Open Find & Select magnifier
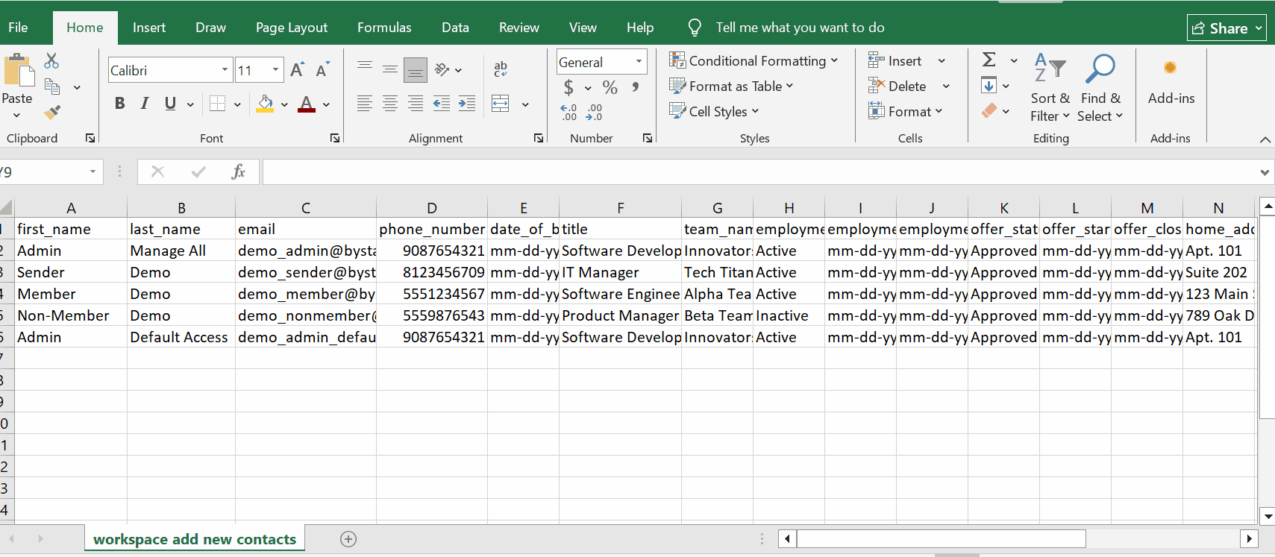Image resolution: width=1275 pixels, height=557 pixels. 1100,88
